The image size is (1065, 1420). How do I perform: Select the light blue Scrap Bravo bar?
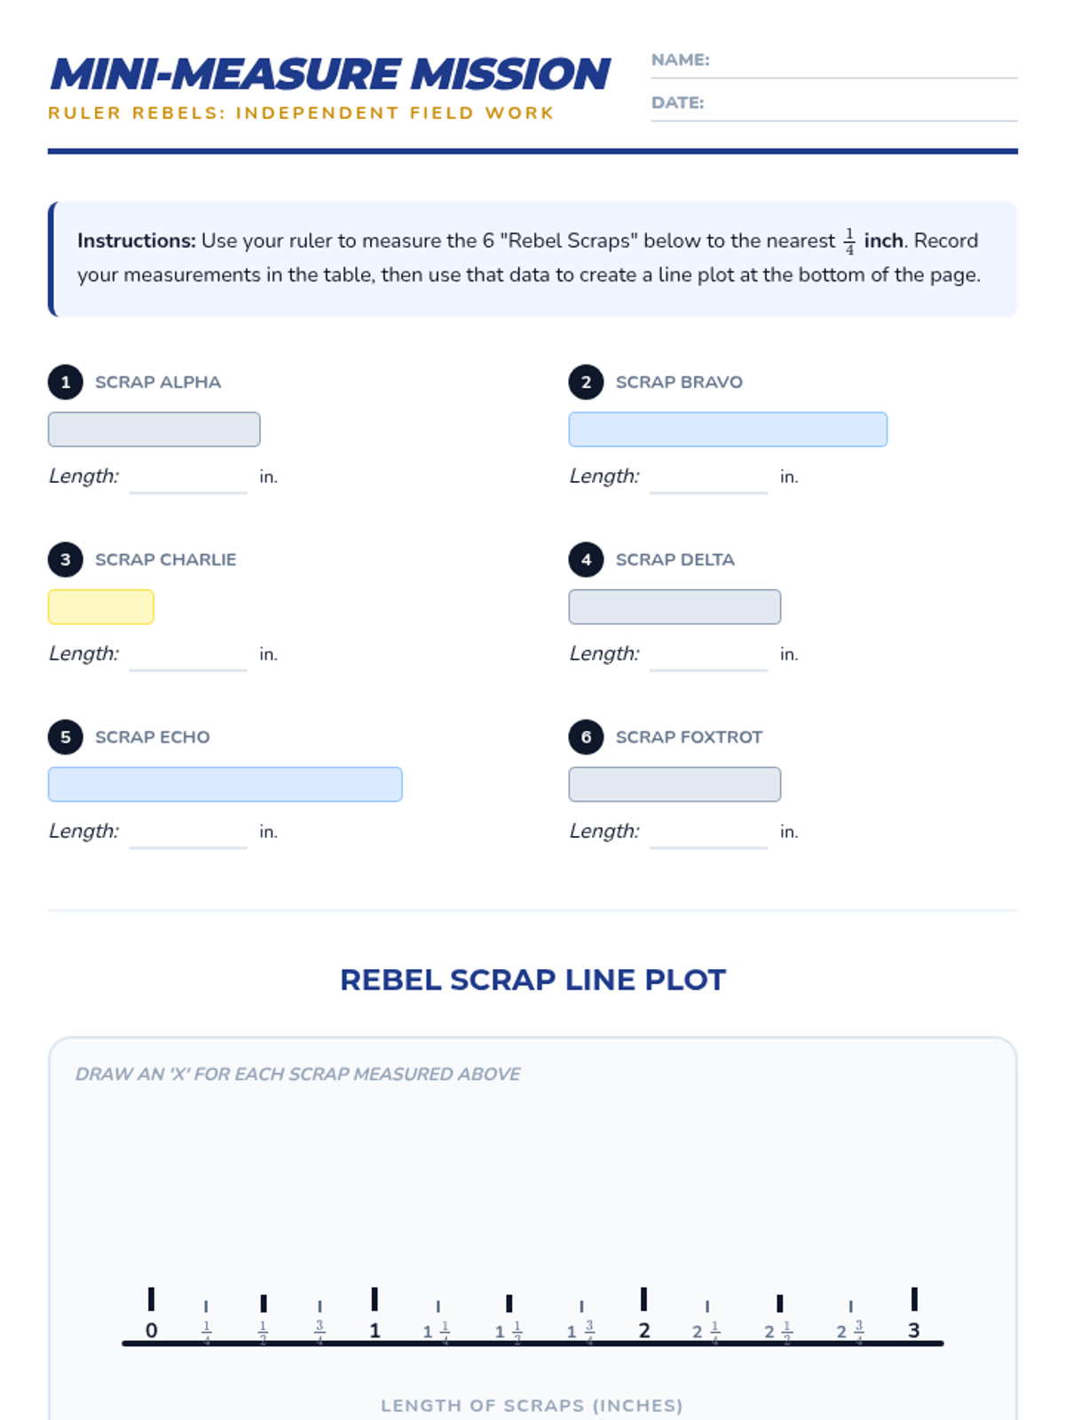pos(728,430)
